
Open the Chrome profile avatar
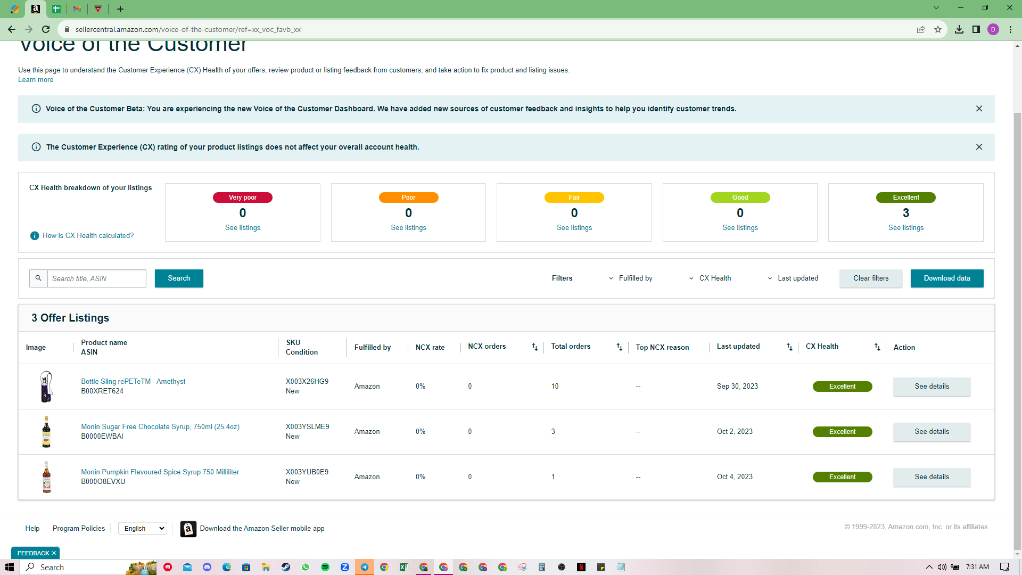pos(993,29)
